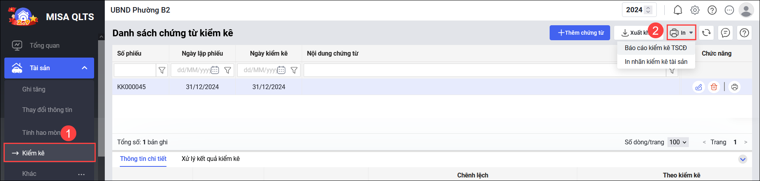This screenshot has width=760, height=181.
Task: Open the In print dropdown
Action: click(681, 33)
